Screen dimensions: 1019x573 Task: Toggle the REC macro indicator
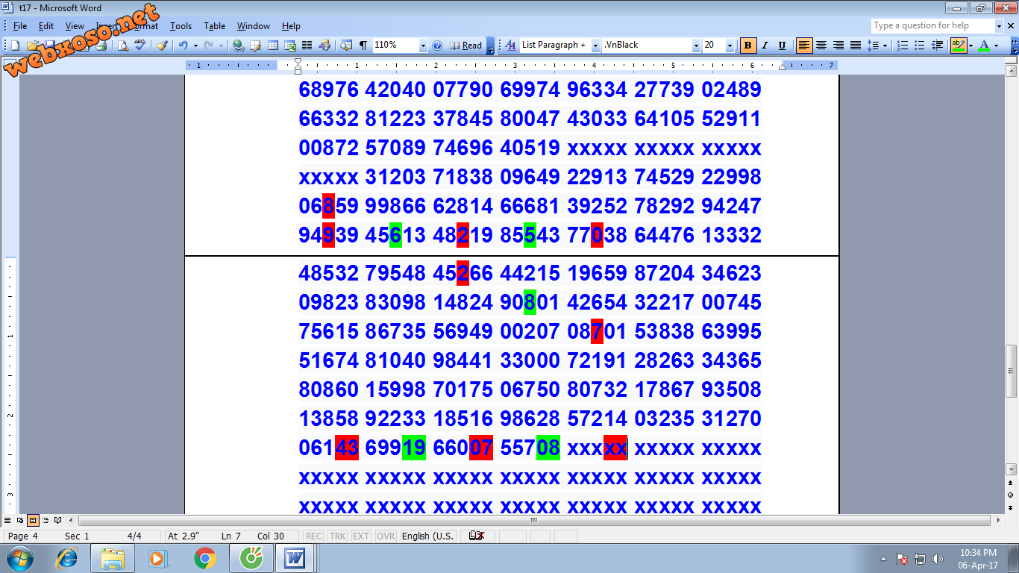point(314,536)
